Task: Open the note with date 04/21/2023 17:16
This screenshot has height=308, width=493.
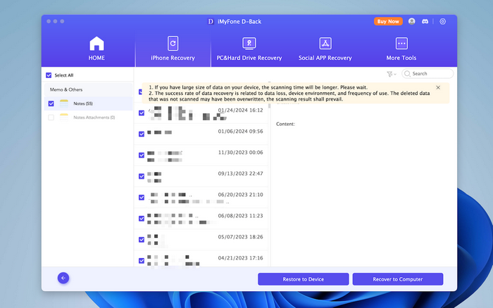Action: pyautogui.click(x=201, y=259)
